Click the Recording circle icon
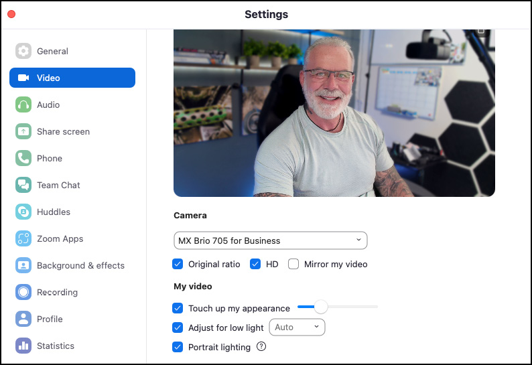Screen dimensions: 532x365 click(x=23, y=292)
